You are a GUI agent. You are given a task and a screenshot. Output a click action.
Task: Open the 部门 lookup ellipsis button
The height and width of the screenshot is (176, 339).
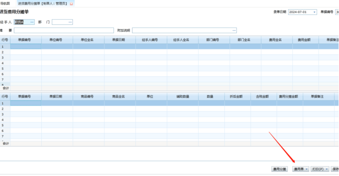(70, 22)
